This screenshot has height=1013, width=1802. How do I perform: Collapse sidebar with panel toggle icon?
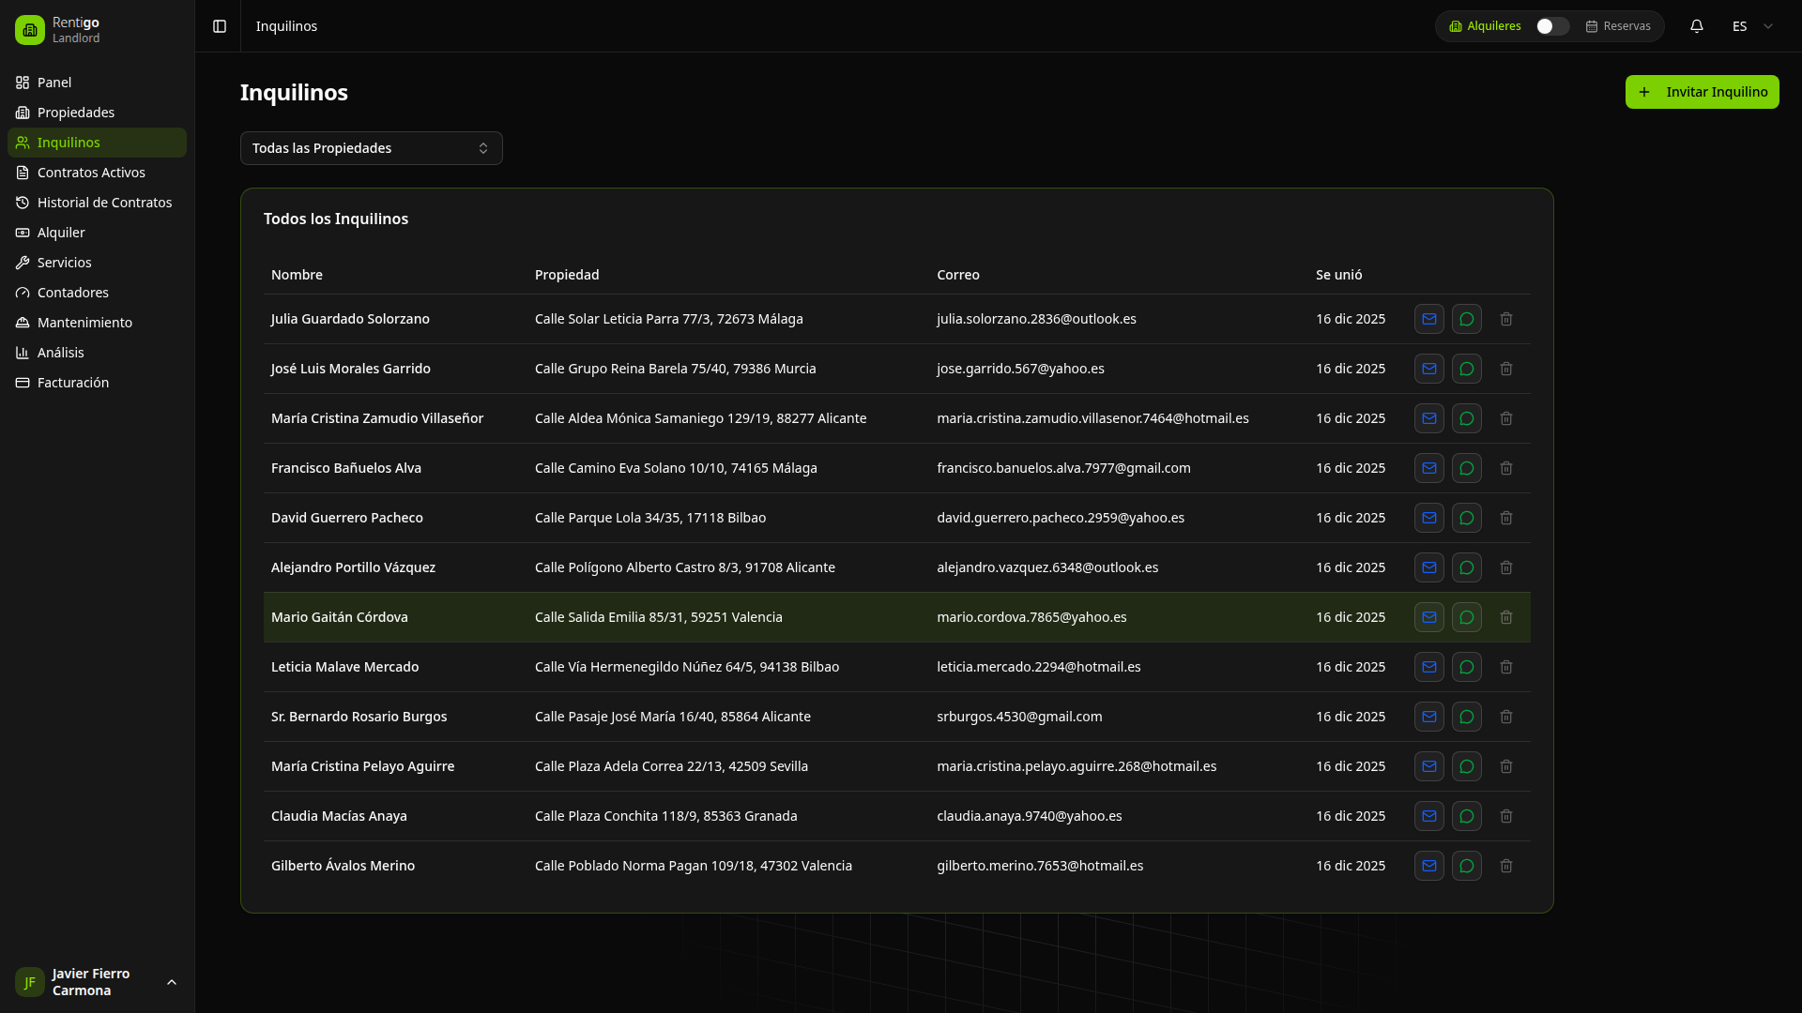(220, 26)
